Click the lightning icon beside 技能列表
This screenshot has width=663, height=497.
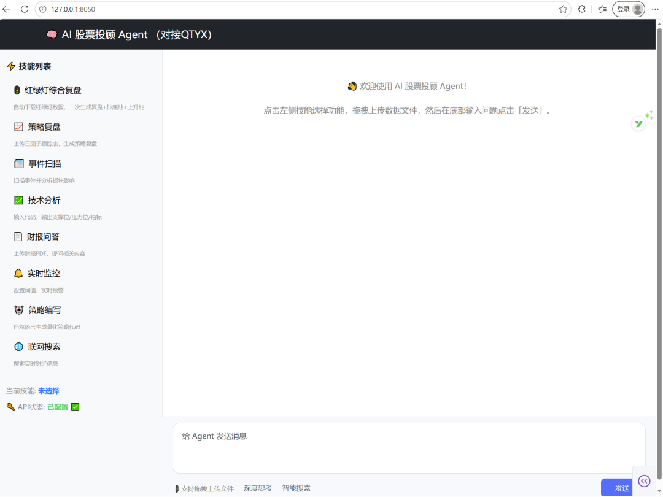[11, 66]
